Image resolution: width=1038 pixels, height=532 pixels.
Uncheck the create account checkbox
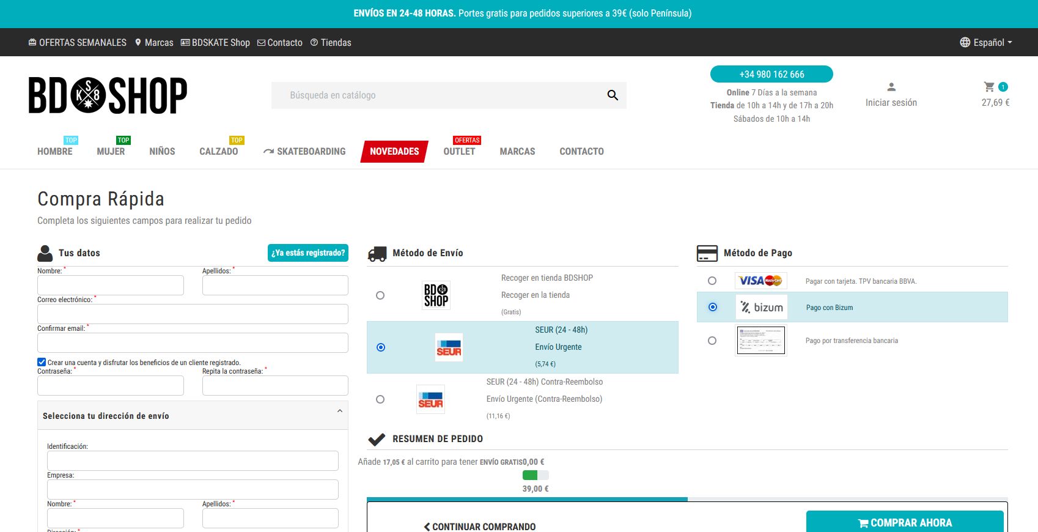point(42,362)
